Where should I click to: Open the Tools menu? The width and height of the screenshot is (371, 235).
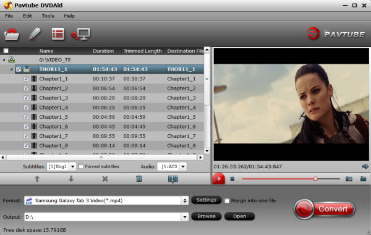click(x=48, y=16)
